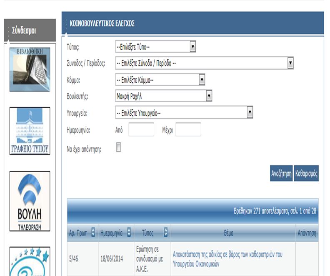The width and height of the screenshot is (330, 276).
Task: Open the Βουλευτής dropdown showing Μακρή Ραχήλ
Action: [x=164, y=96]
